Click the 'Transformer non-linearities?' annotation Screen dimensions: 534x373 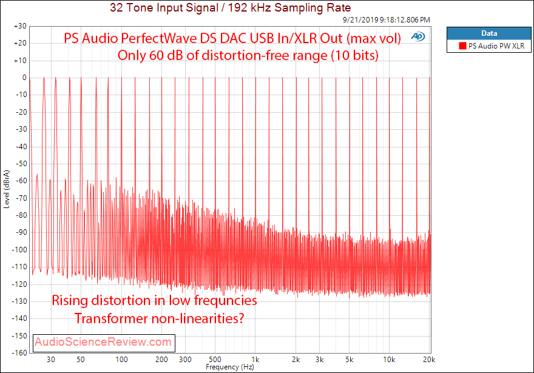pos(160,318)
